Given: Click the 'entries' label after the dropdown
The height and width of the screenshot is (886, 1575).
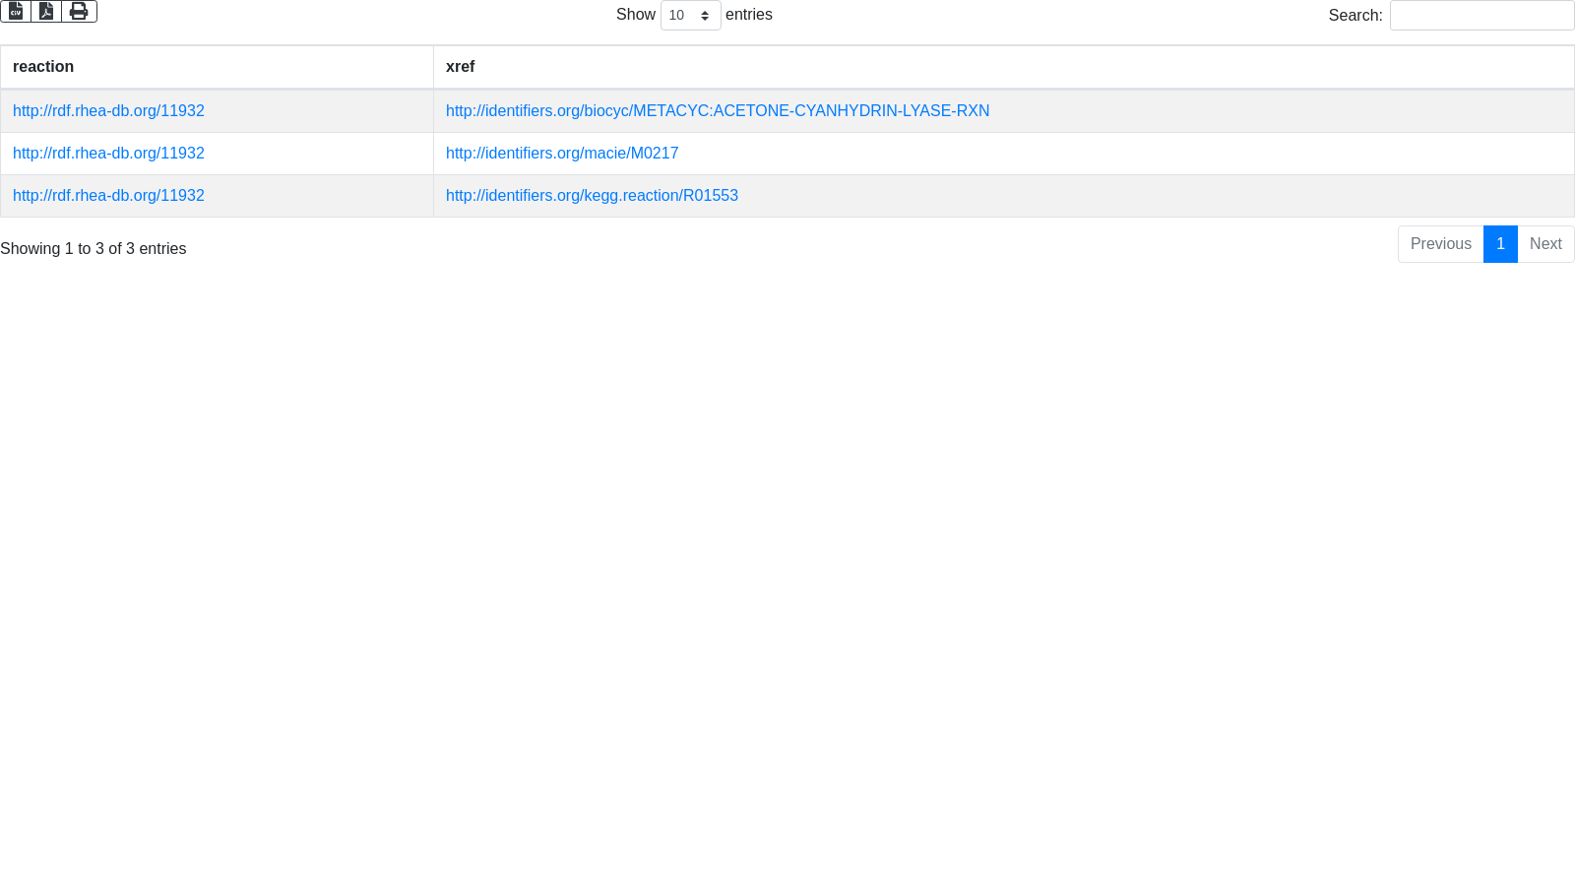Looking at the screenshot, I should click(748, 15).
